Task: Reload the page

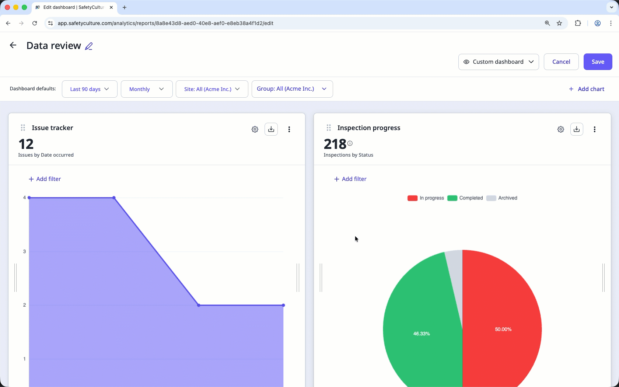Action: point(35,23)
